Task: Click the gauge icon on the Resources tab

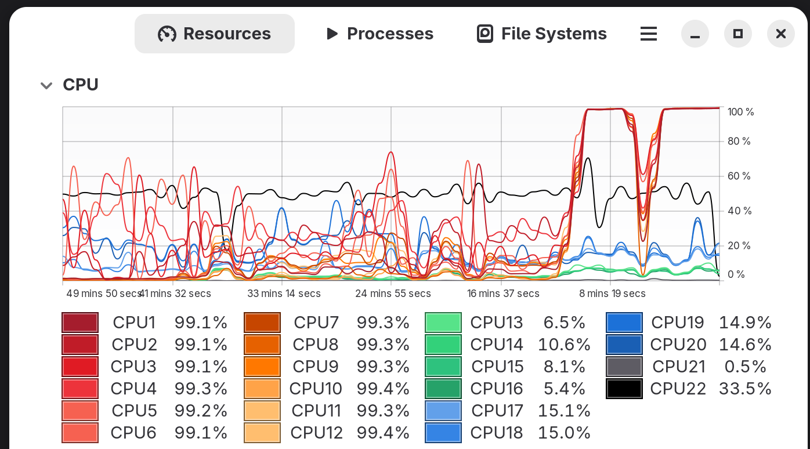Action: click(168, 34)
